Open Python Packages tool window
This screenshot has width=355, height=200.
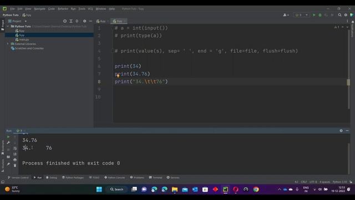pyautogui.click(x=73, y=177)
